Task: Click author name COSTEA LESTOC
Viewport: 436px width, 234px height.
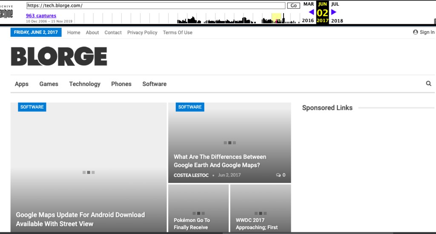Action: [x=191, y=175]
